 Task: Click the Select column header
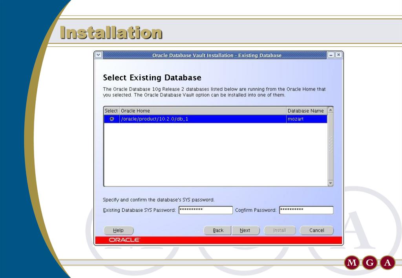(111, 111)
